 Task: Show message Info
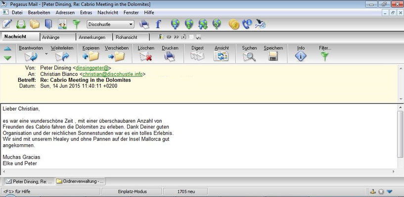click(301, 54)
